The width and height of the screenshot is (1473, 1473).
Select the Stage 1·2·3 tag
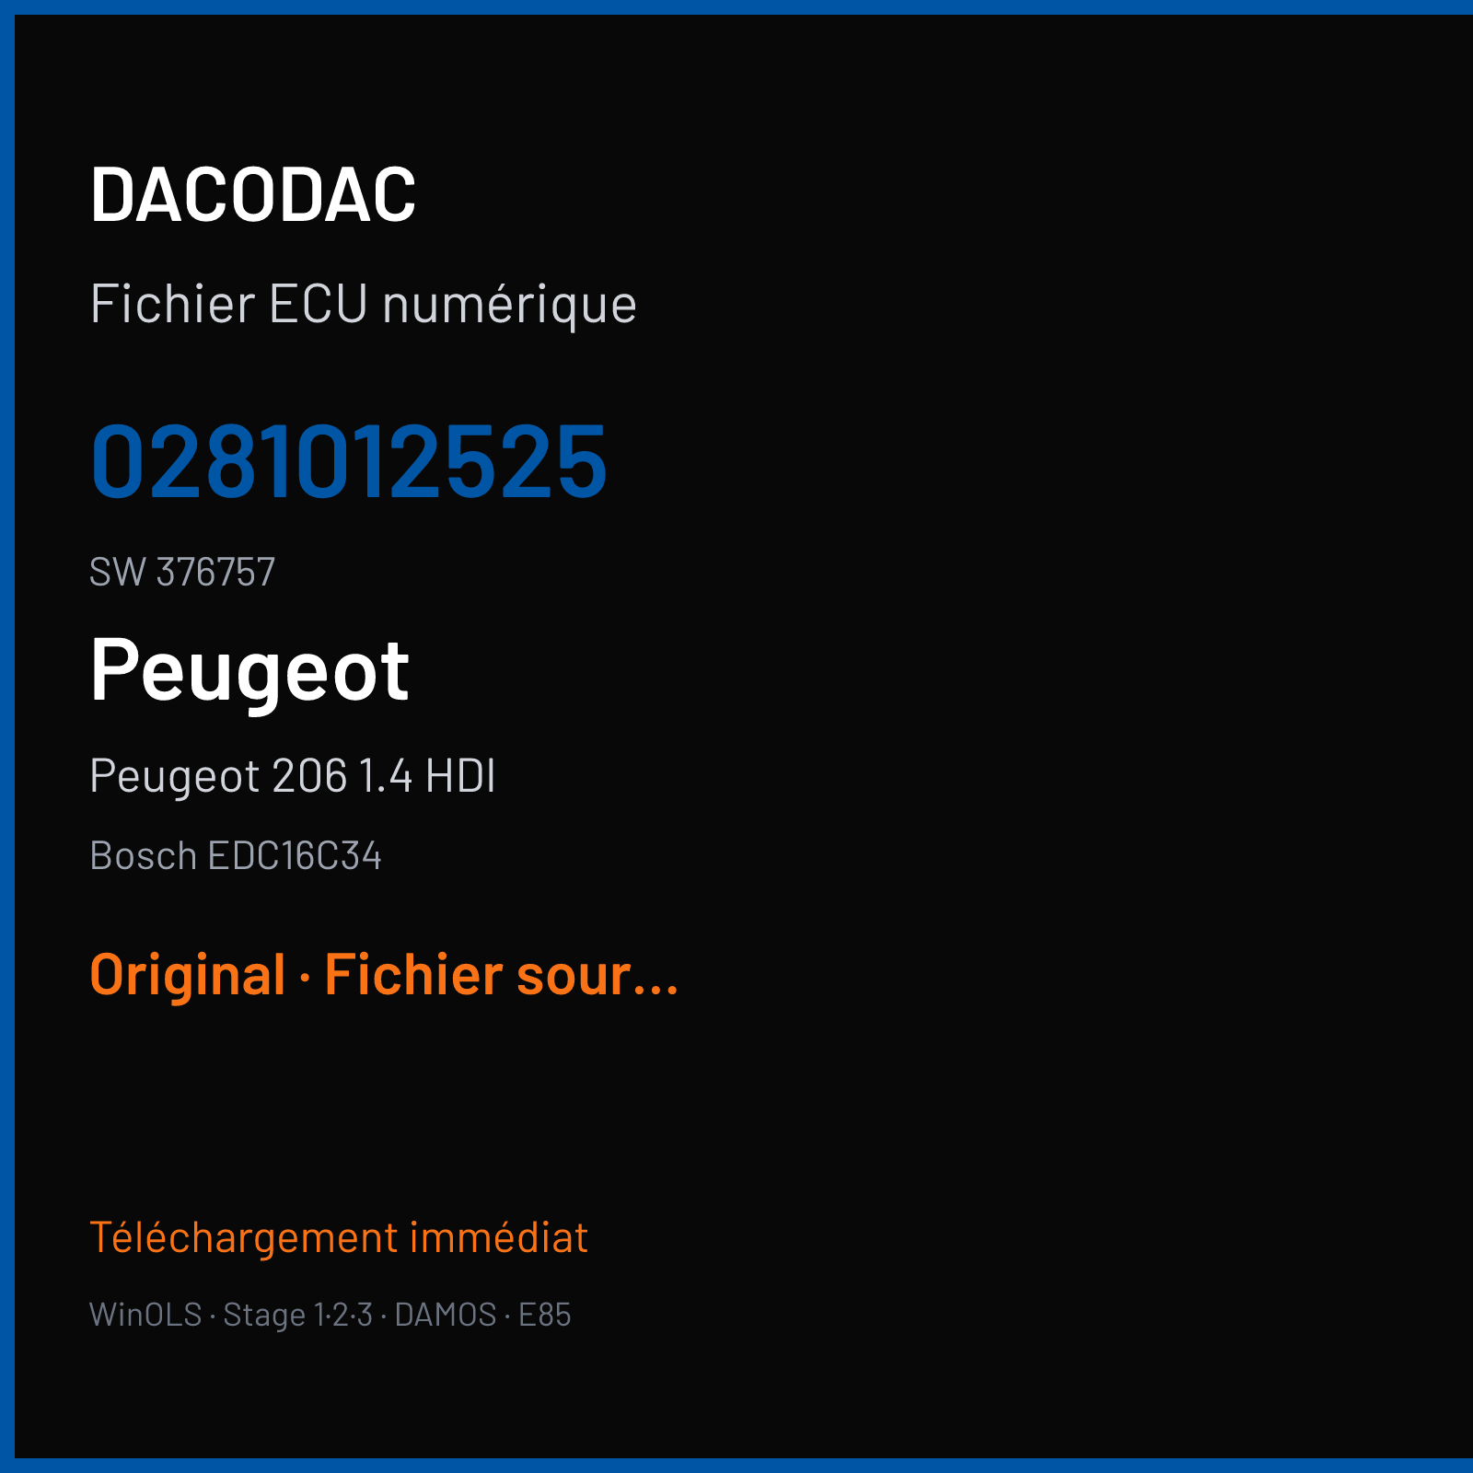[x=298, y=1316]
